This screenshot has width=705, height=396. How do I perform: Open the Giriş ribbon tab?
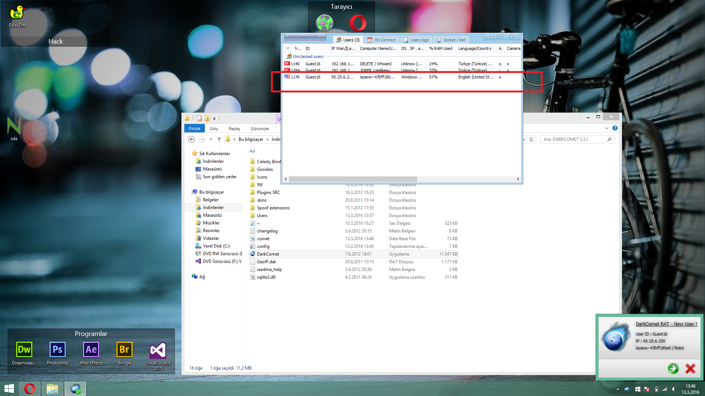[214, 129]
